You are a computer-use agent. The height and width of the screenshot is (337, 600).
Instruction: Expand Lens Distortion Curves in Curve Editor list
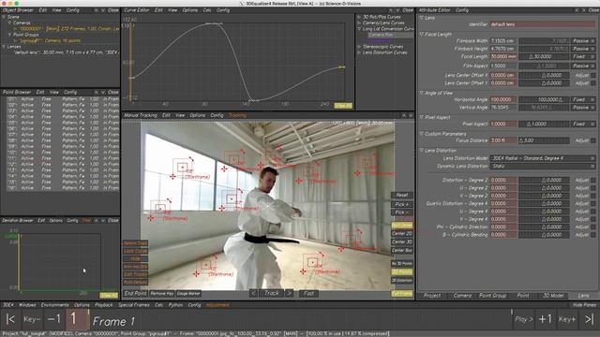359,52
